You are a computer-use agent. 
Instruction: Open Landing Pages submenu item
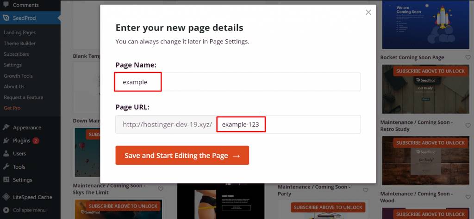coord(19,33)
